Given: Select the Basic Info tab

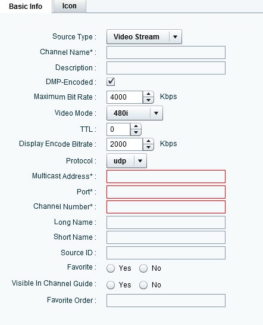Looking at the screenshot, I should (26, 6).
